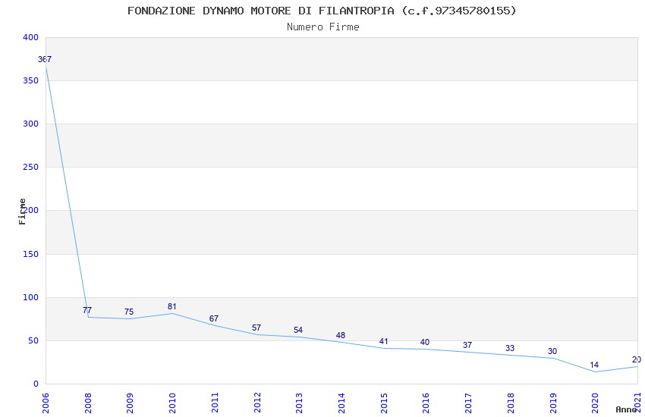
Task: Click the data label 367
Action: (45, 59)
